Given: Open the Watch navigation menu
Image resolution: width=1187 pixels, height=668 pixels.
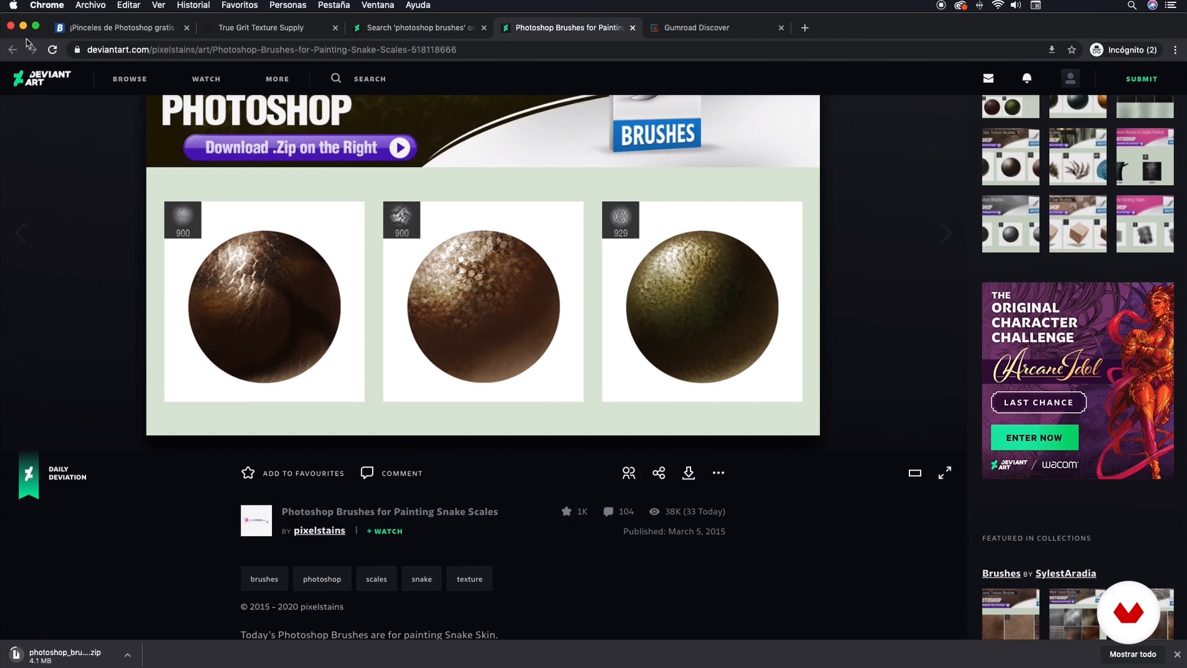Looking at the screenshot, I should coord(206,79).
